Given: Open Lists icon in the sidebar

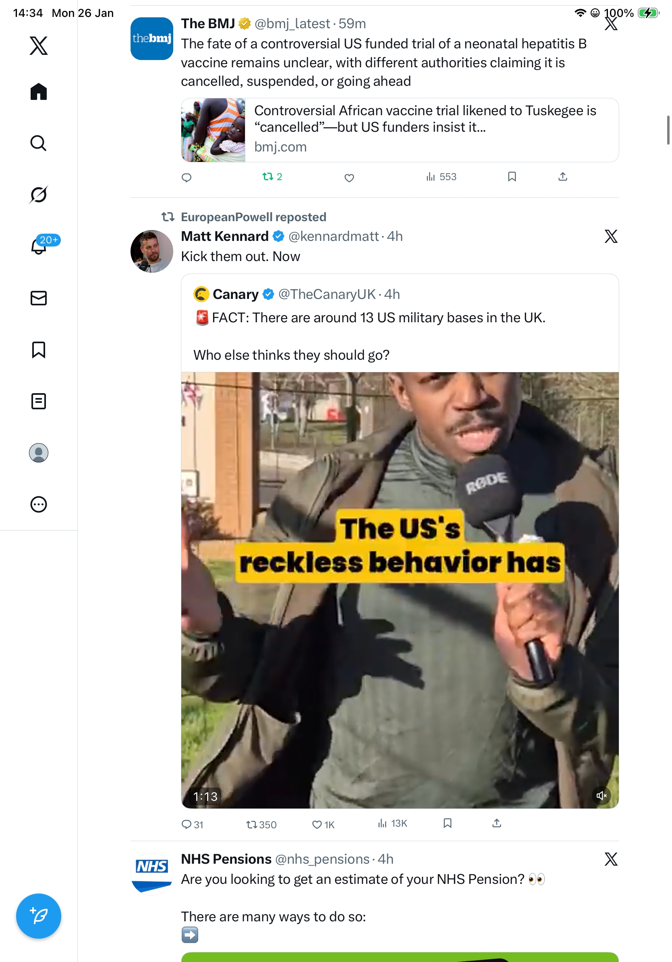Looking at the screenshot, I should click(x=39, y=401).
